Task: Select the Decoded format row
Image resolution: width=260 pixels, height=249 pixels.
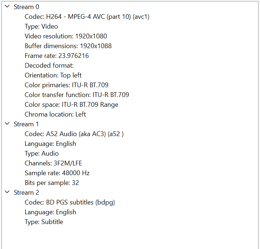Action: [x=49, y=66]
